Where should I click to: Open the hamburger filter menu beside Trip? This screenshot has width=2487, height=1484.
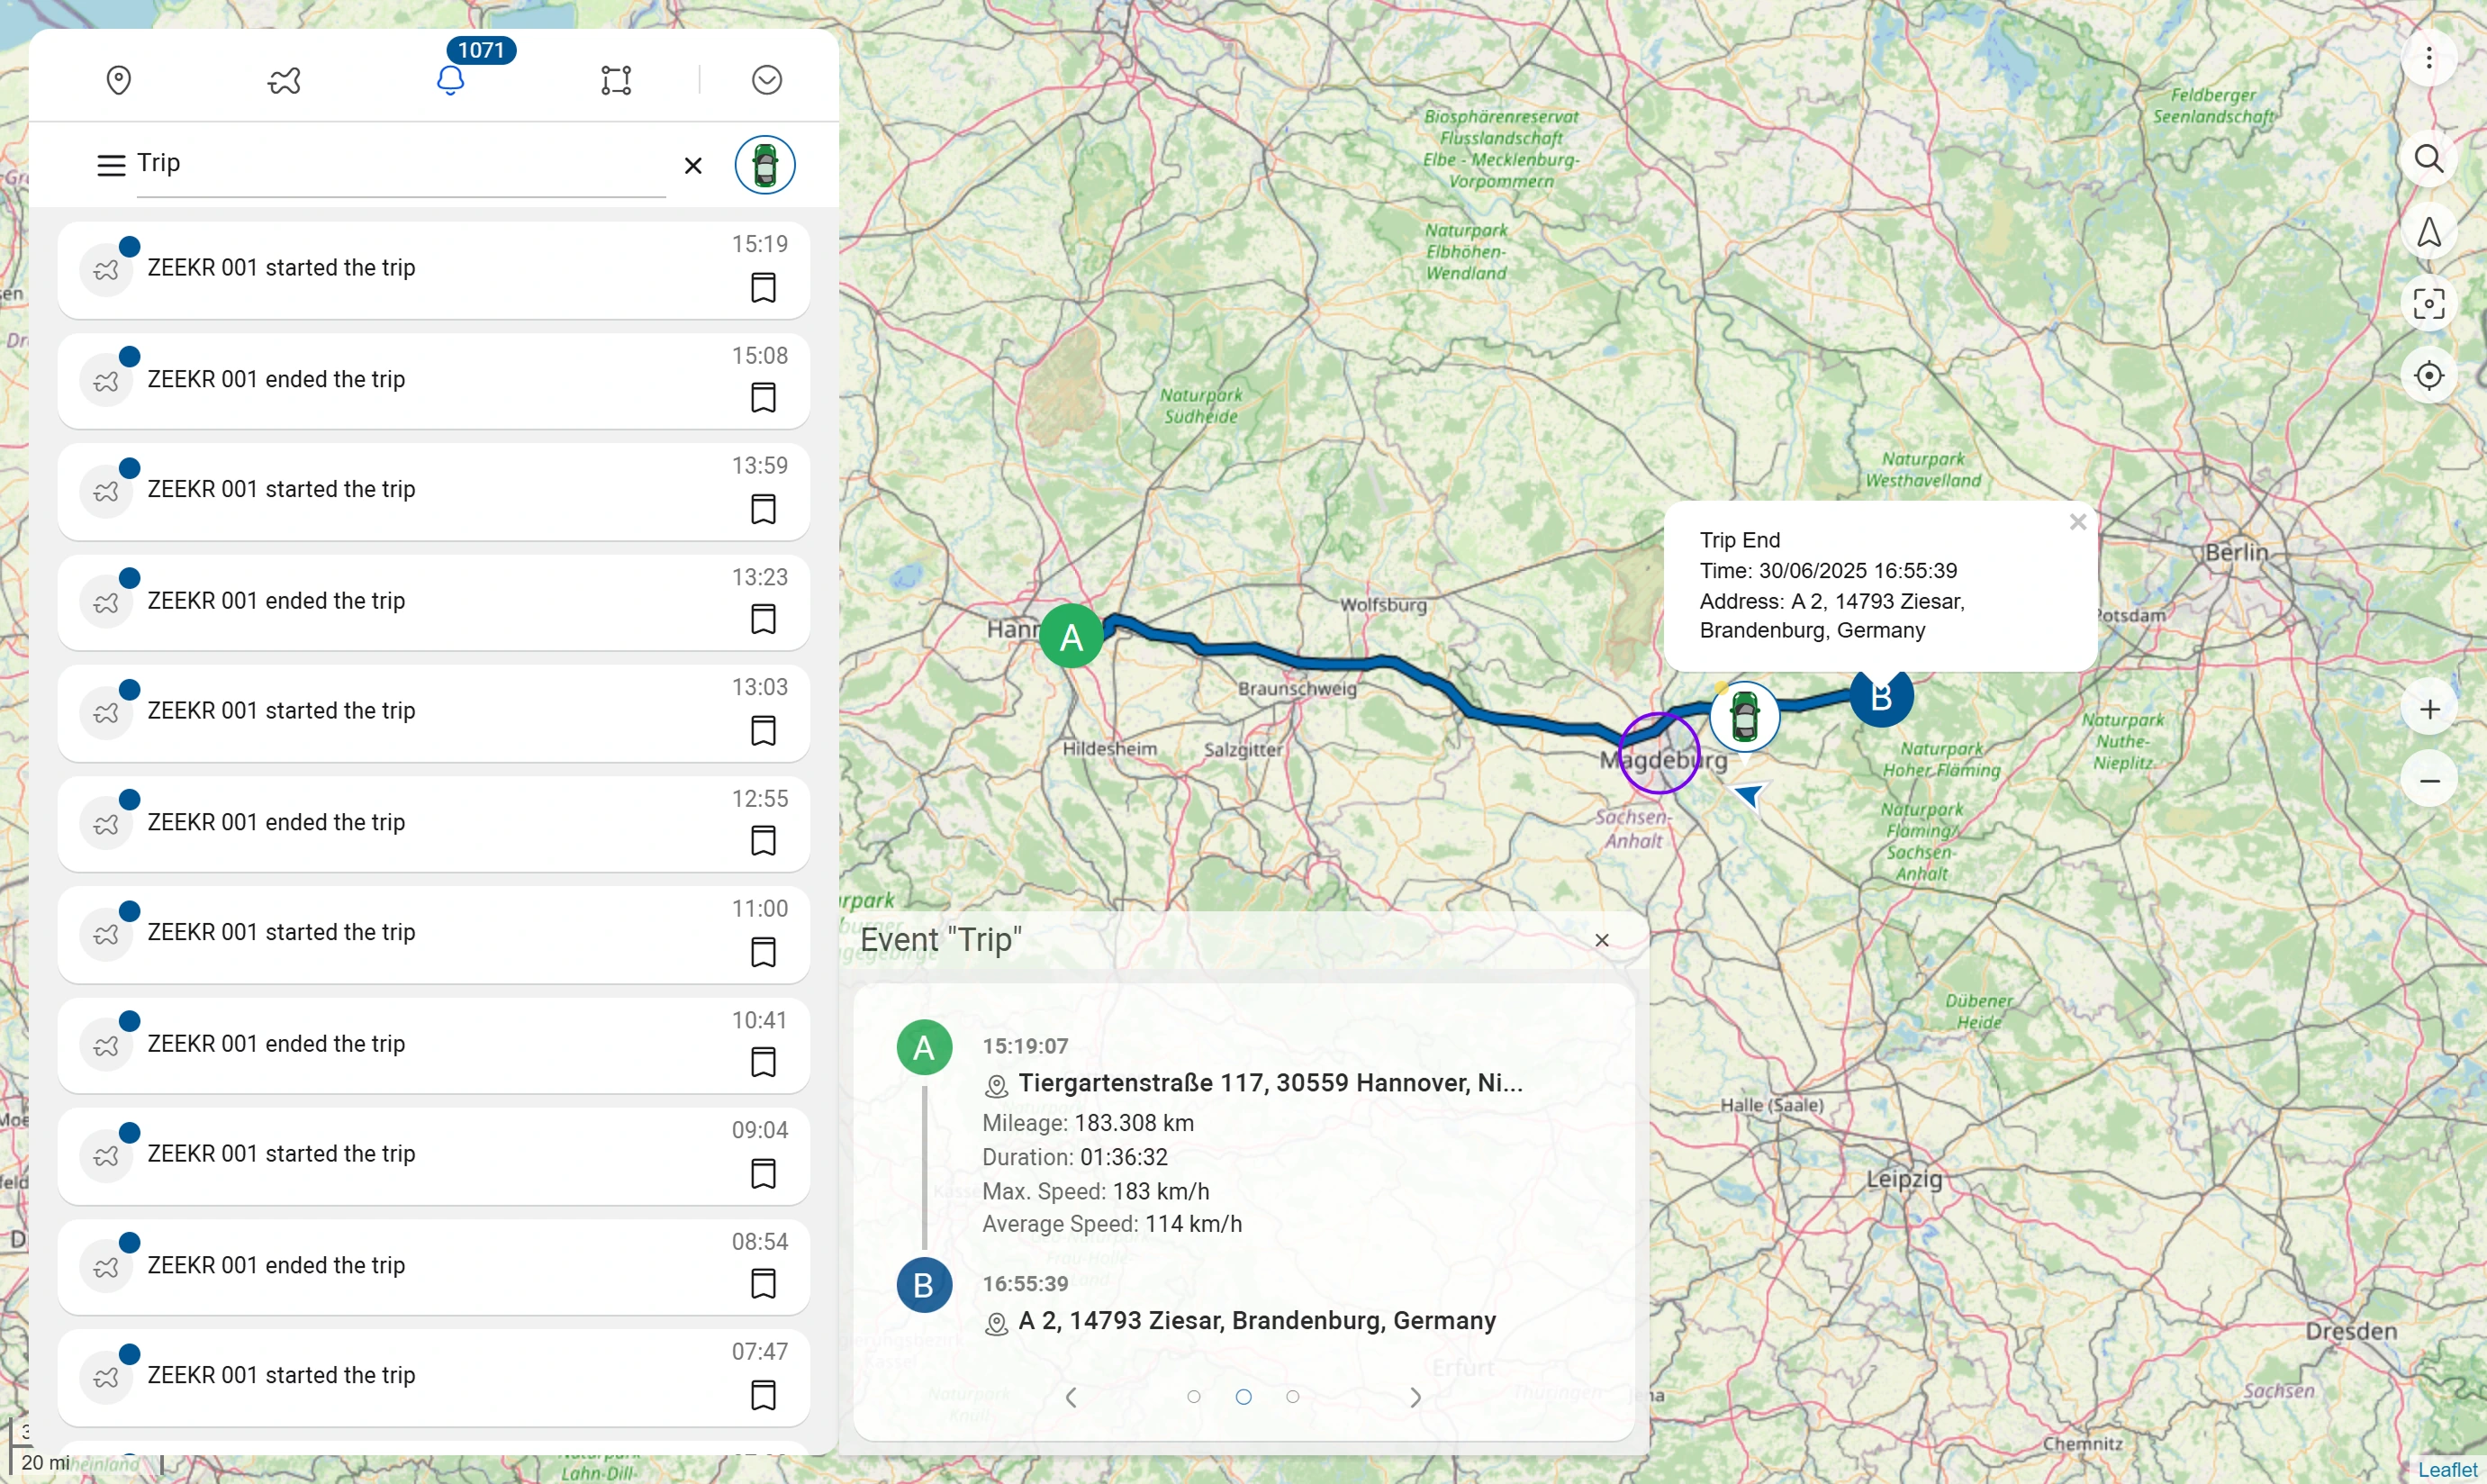(x=110, y=165)
